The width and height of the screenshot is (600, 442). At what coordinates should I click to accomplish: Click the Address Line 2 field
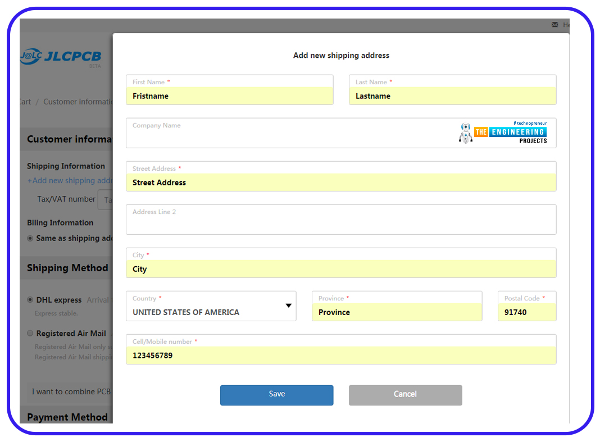point(341,220)
